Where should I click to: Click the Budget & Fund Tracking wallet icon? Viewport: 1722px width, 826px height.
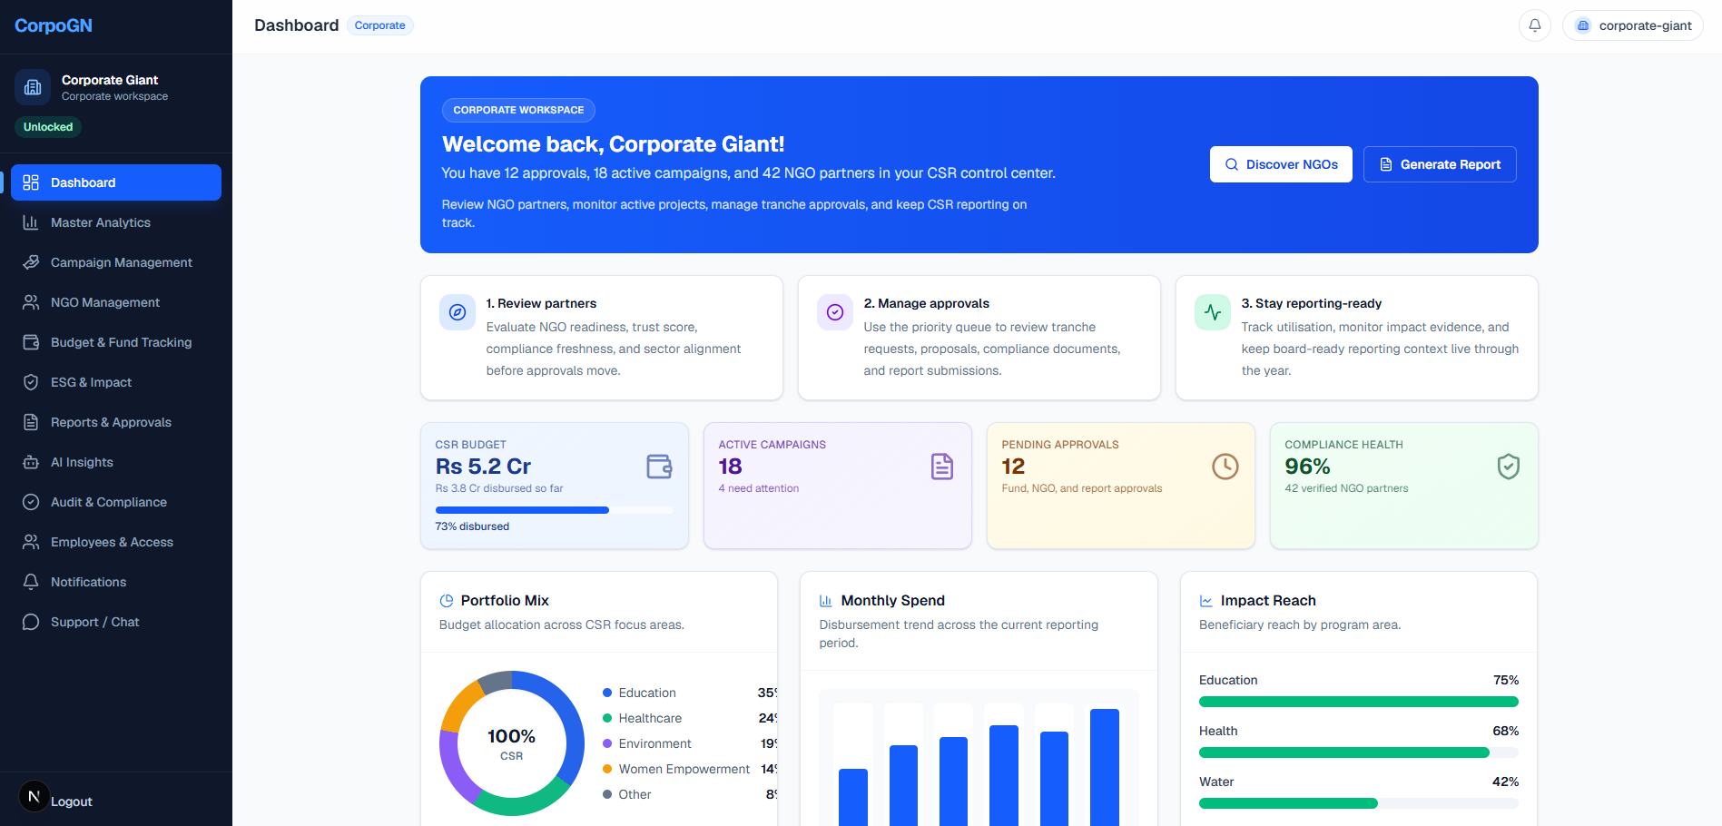click(31, 342)
